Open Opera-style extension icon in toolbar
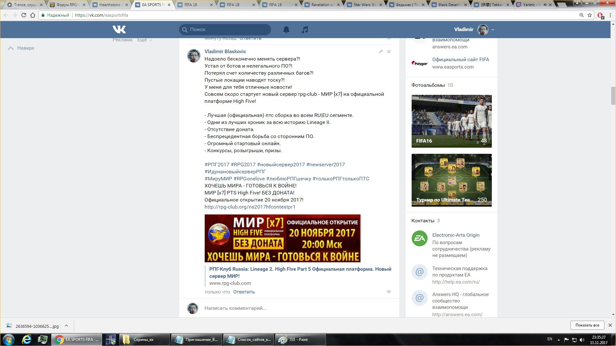This screenshot has height=346, width=616. point(600,15)
